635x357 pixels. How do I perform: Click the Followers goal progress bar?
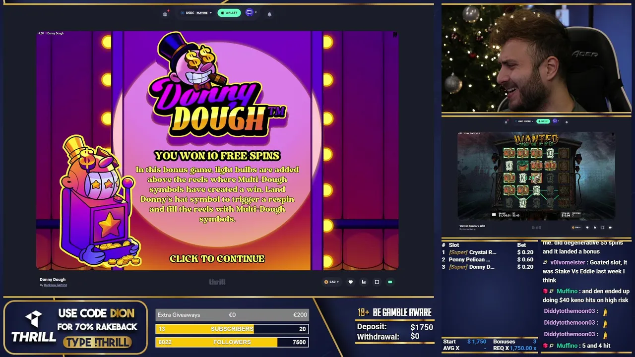[x=232, y=342]
